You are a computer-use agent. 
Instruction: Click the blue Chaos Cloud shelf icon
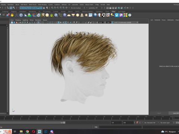coord(117,15)
